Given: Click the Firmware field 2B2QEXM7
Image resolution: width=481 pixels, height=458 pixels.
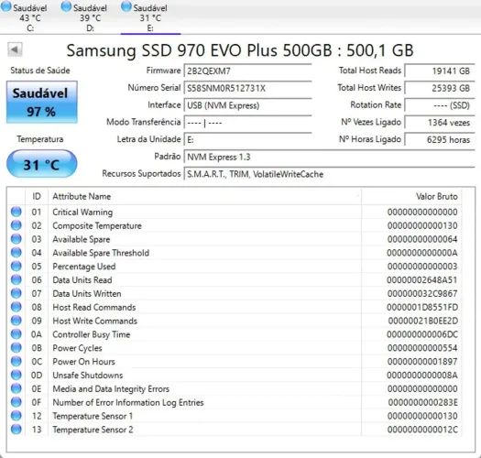Looking at the screenshot, I should [x=247, y=71].
